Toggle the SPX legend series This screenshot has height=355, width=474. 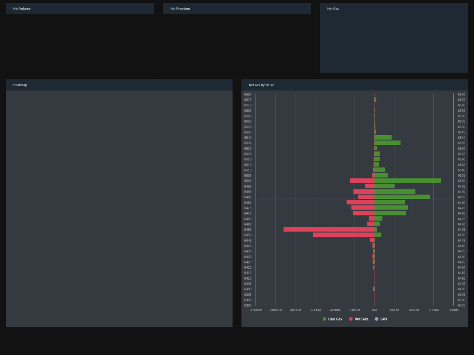(381, 319)
